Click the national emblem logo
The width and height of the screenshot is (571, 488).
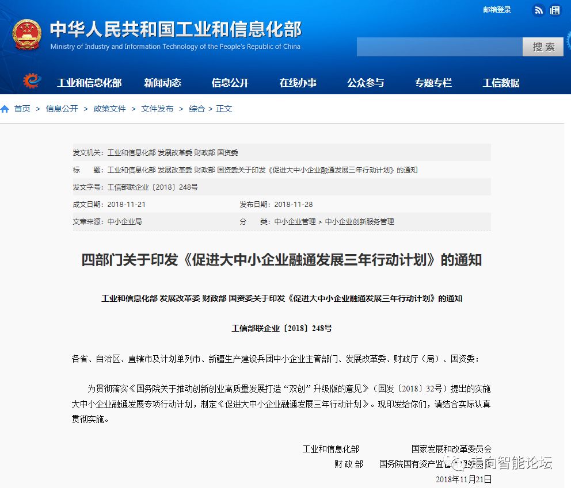[x=26, y=34]
